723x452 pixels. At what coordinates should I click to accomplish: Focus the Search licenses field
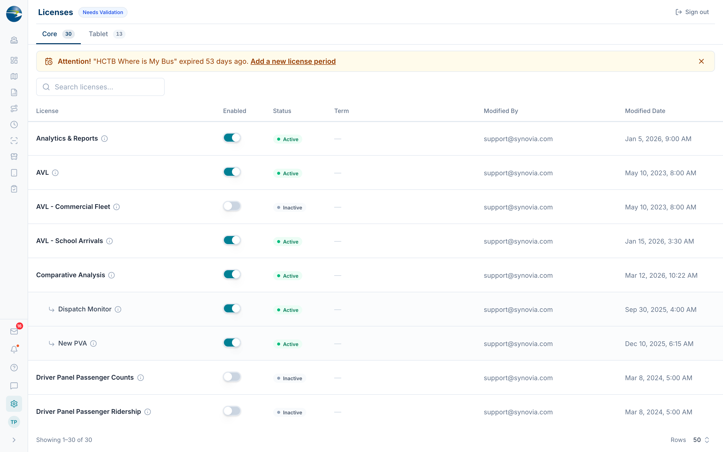pyautogui.click(x=100, y=87)
